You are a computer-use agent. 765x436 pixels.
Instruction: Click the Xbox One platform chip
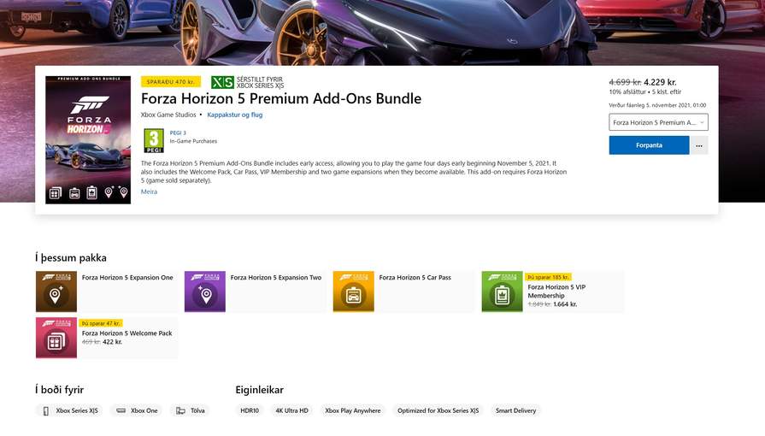pyautogui.click(x=137, y=410)
